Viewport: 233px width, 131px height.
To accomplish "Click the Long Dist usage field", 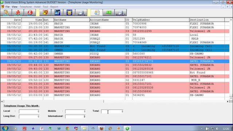I will click(x=29, y=116).
